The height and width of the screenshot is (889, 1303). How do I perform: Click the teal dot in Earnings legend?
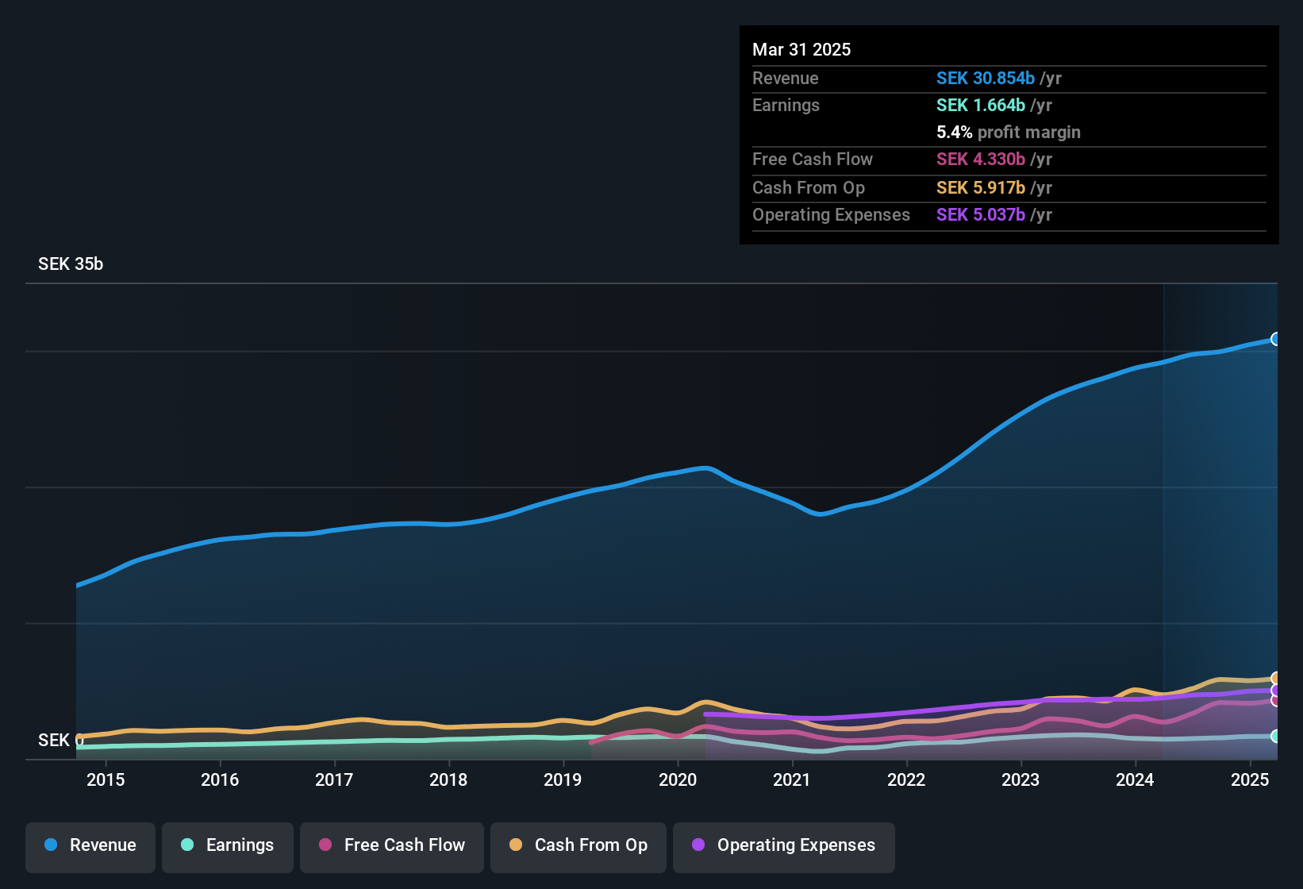click(187, 845)
